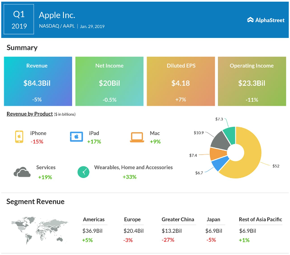Screen dimensions: 290x255
Task: Click the AlphaStreet logo
Action: 266,20
